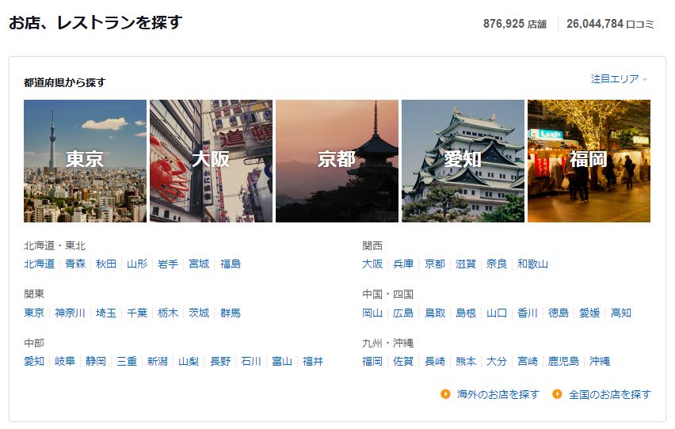Select the 東京 Skytree photo tile
The image size is (675, 429).
point(86,161)
